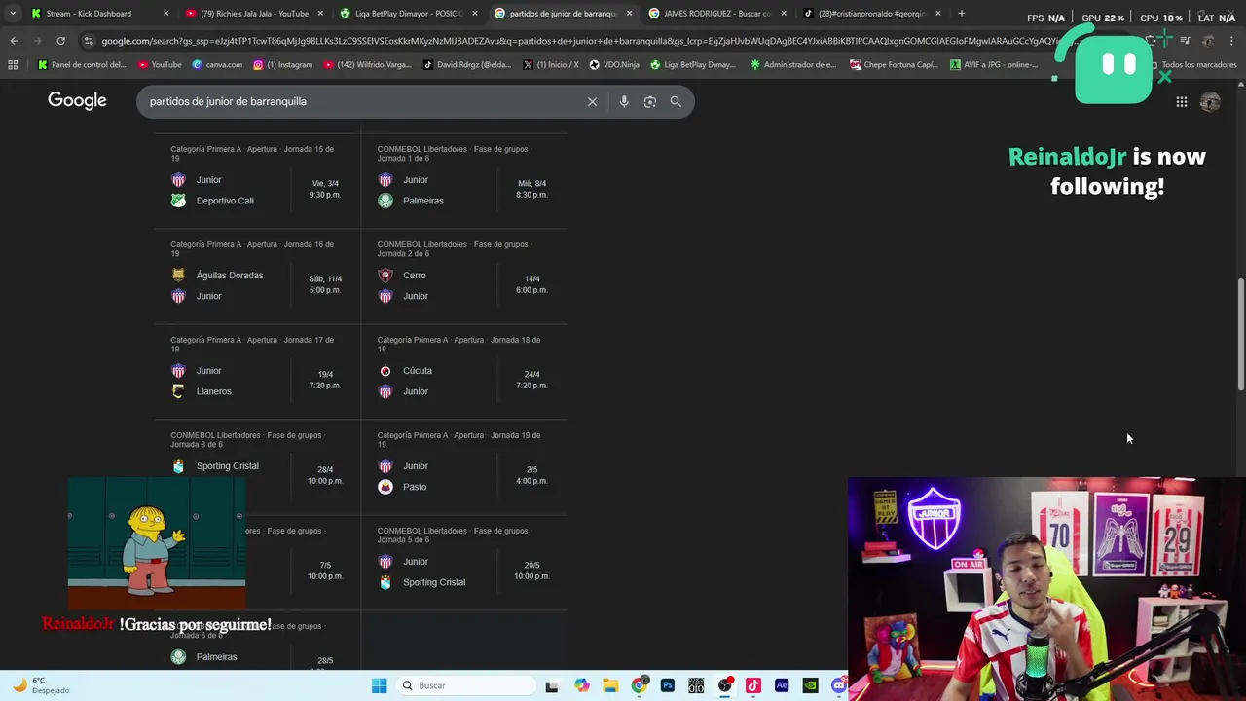Open OBS Studio from the taskbar
Viewport: 1246px width, 701px height.
click(724, 685)
